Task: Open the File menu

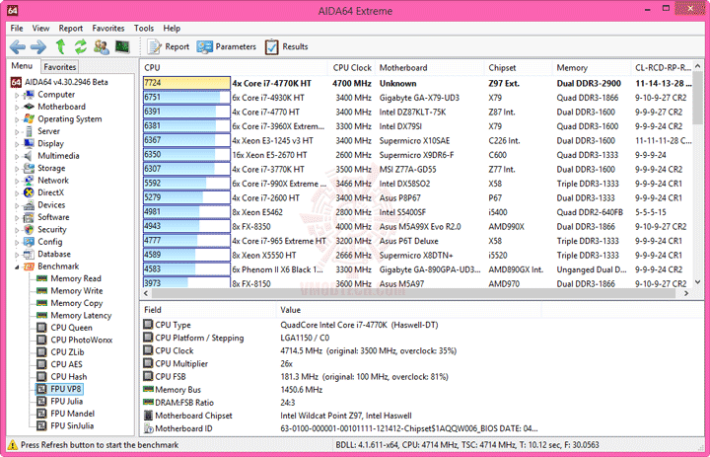Action: 17,28
